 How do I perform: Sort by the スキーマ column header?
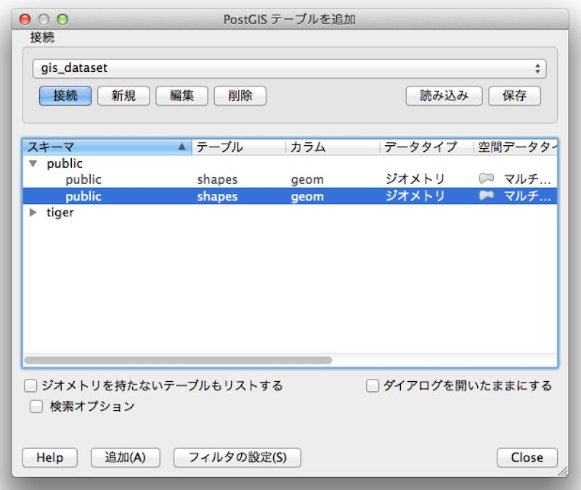point(107,147)
